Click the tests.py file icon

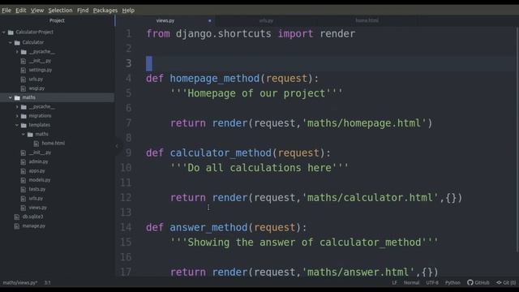(24, 189)
